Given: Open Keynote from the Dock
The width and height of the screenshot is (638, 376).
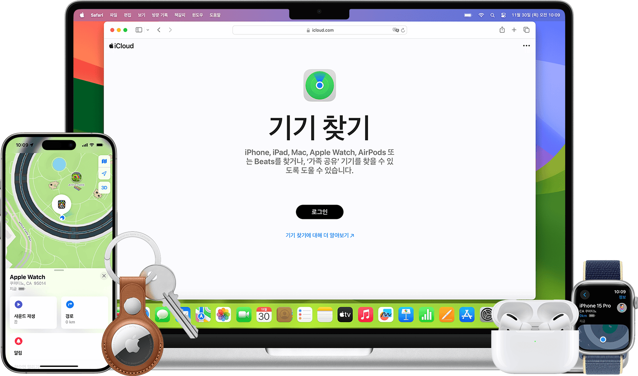Looking at the screenshot, I should click(x=406, y=315).
